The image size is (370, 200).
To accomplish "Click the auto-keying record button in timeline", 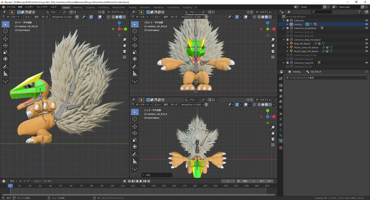I will (125, 181).
